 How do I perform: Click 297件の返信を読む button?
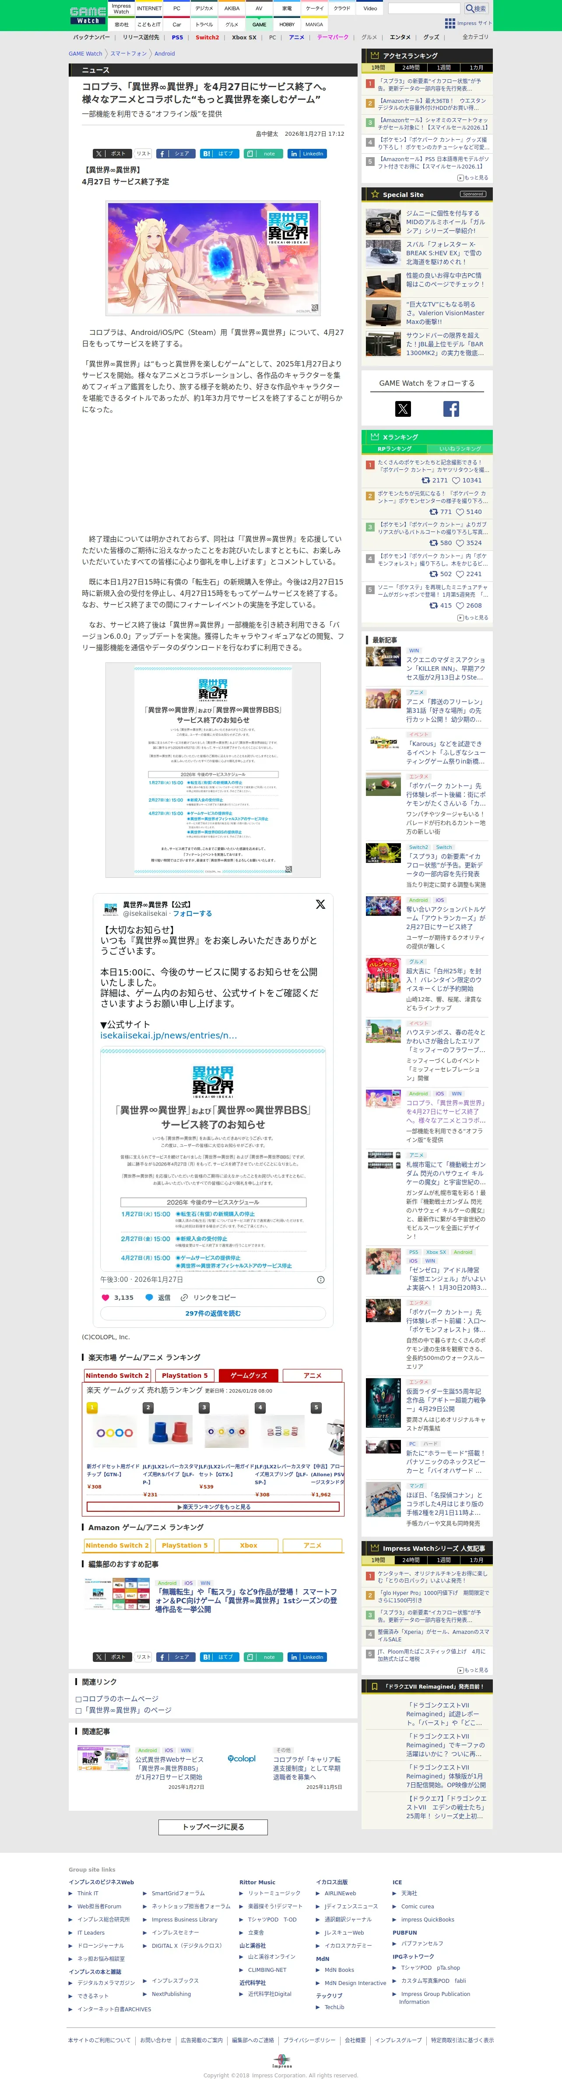click(x=213, y=1314)
